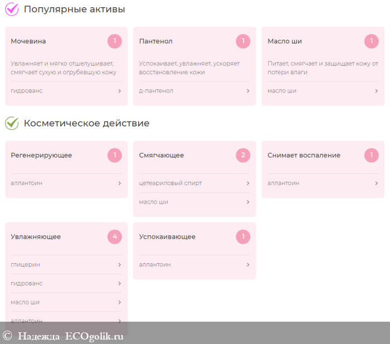Expand the гидрованс row under Мочевина
The height and width of the screenshot is (344, 390).
(x=66, y=91)
